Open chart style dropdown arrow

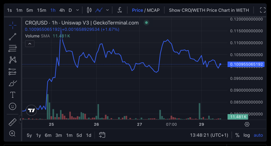click(x=107, y=10)
